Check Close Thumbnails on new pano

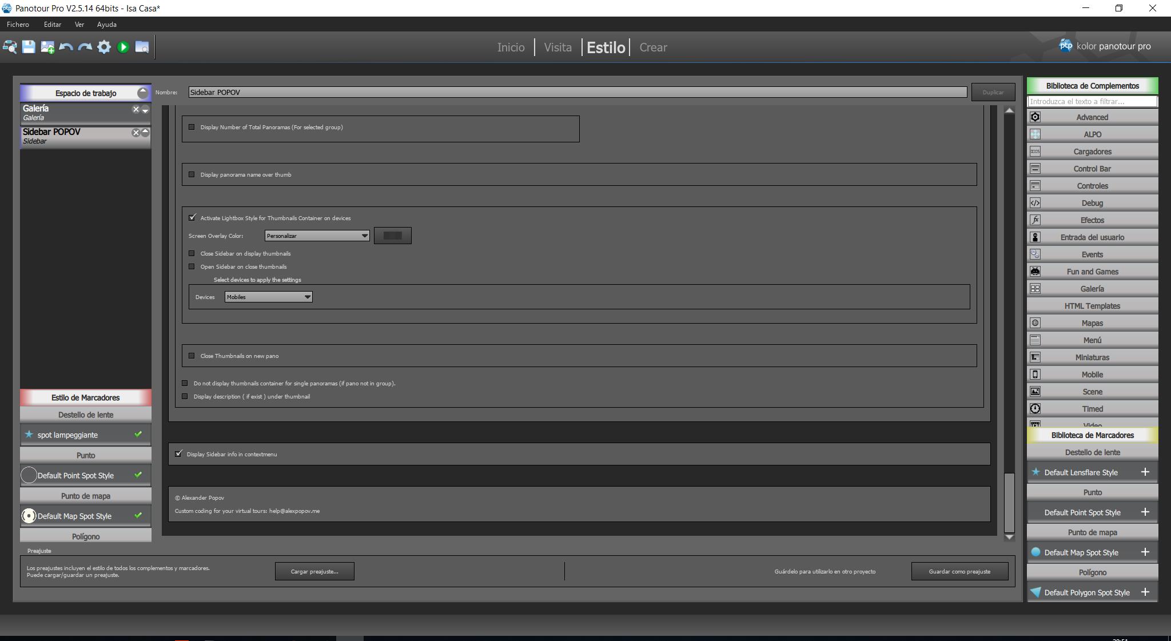192,356
